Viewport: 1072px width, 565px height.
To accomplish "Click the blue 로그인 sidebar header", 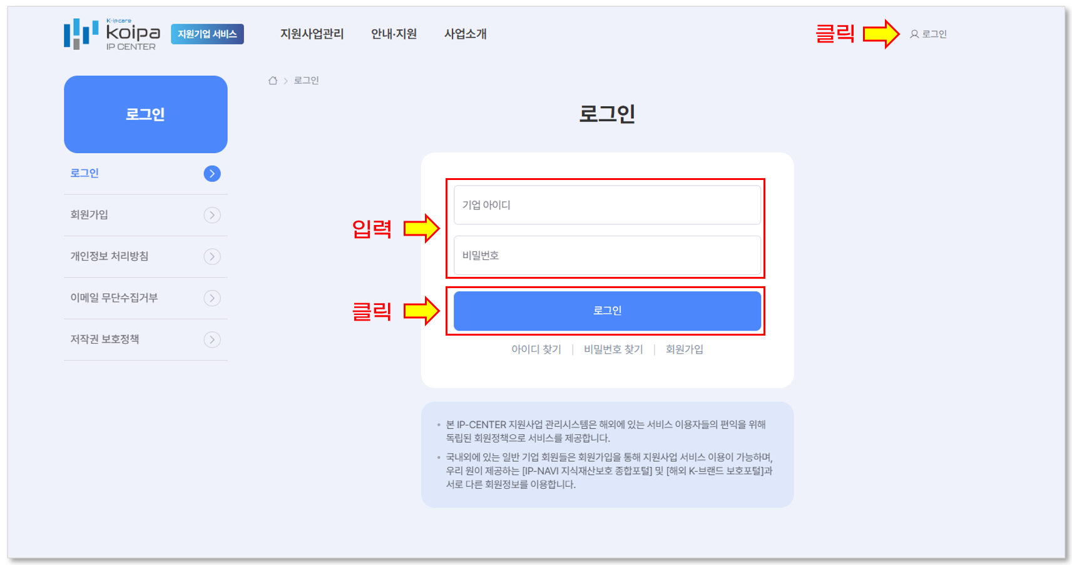I will click(x=145, y=114).
